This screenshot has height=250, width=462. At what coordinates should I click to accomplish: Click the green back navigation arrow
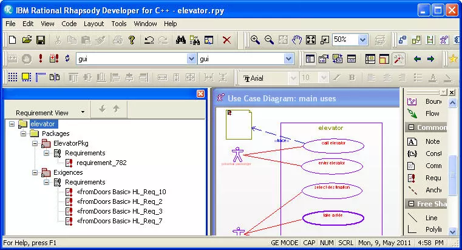tap(417, 59)
